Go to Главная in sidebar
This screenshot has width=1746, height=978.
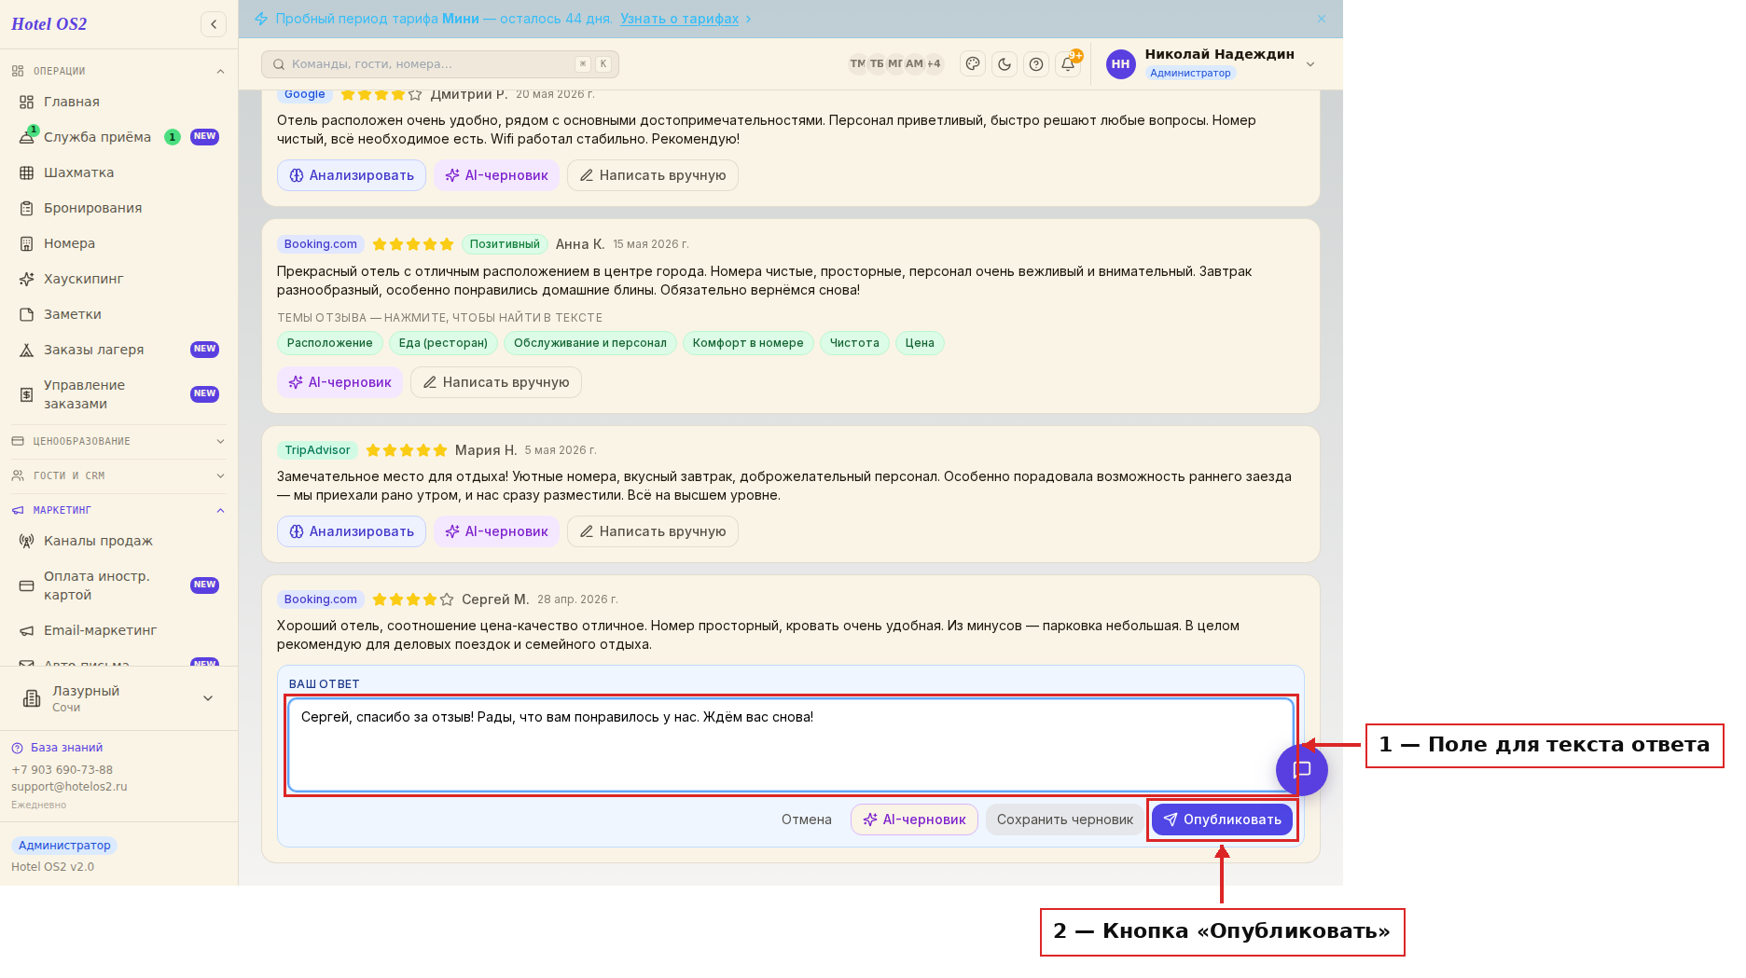click(x=118, y=102)
